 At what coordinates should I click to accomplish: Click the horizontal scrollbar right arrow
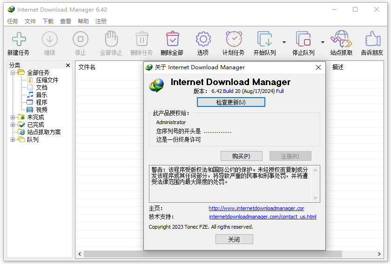379,254
